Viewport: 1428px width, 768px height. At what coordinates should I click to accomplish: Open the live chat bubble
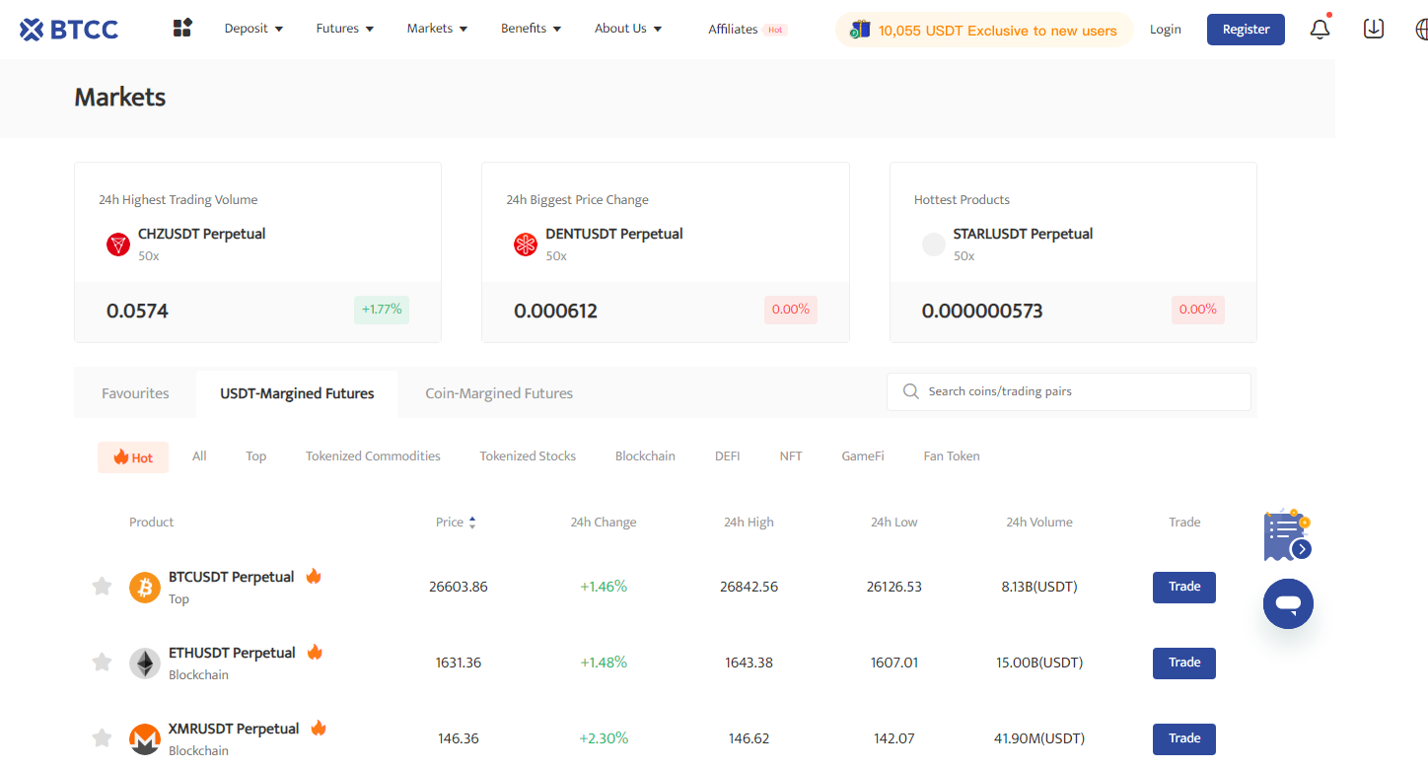click(1288, 603)
